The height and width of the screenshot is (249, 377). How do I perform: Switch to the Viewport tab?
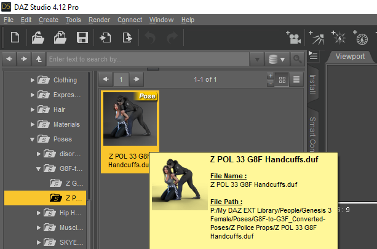pos(350,57)
